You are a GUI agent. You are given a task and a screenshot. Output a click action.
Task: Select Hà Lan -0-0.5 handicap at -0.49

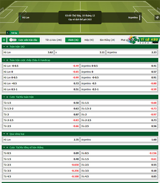[41, 66]
